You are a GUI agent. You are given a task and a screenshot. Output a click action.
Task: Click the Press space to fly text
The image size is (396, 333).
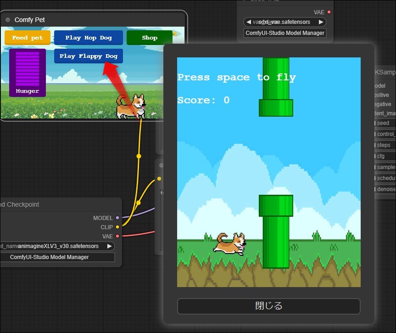coord(236,77)
